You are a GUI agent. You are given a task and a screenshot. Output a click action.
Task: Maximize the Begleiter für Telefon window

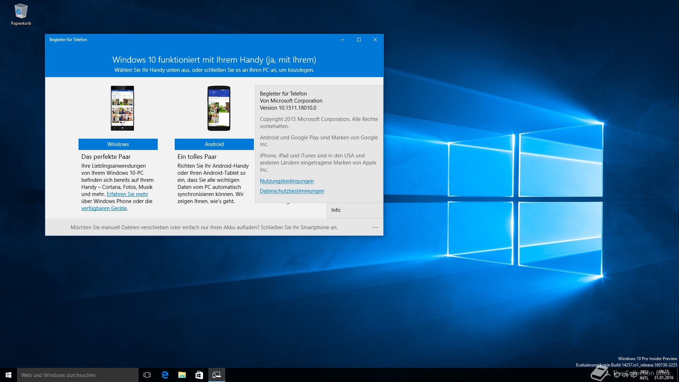(x=359, y=40)
